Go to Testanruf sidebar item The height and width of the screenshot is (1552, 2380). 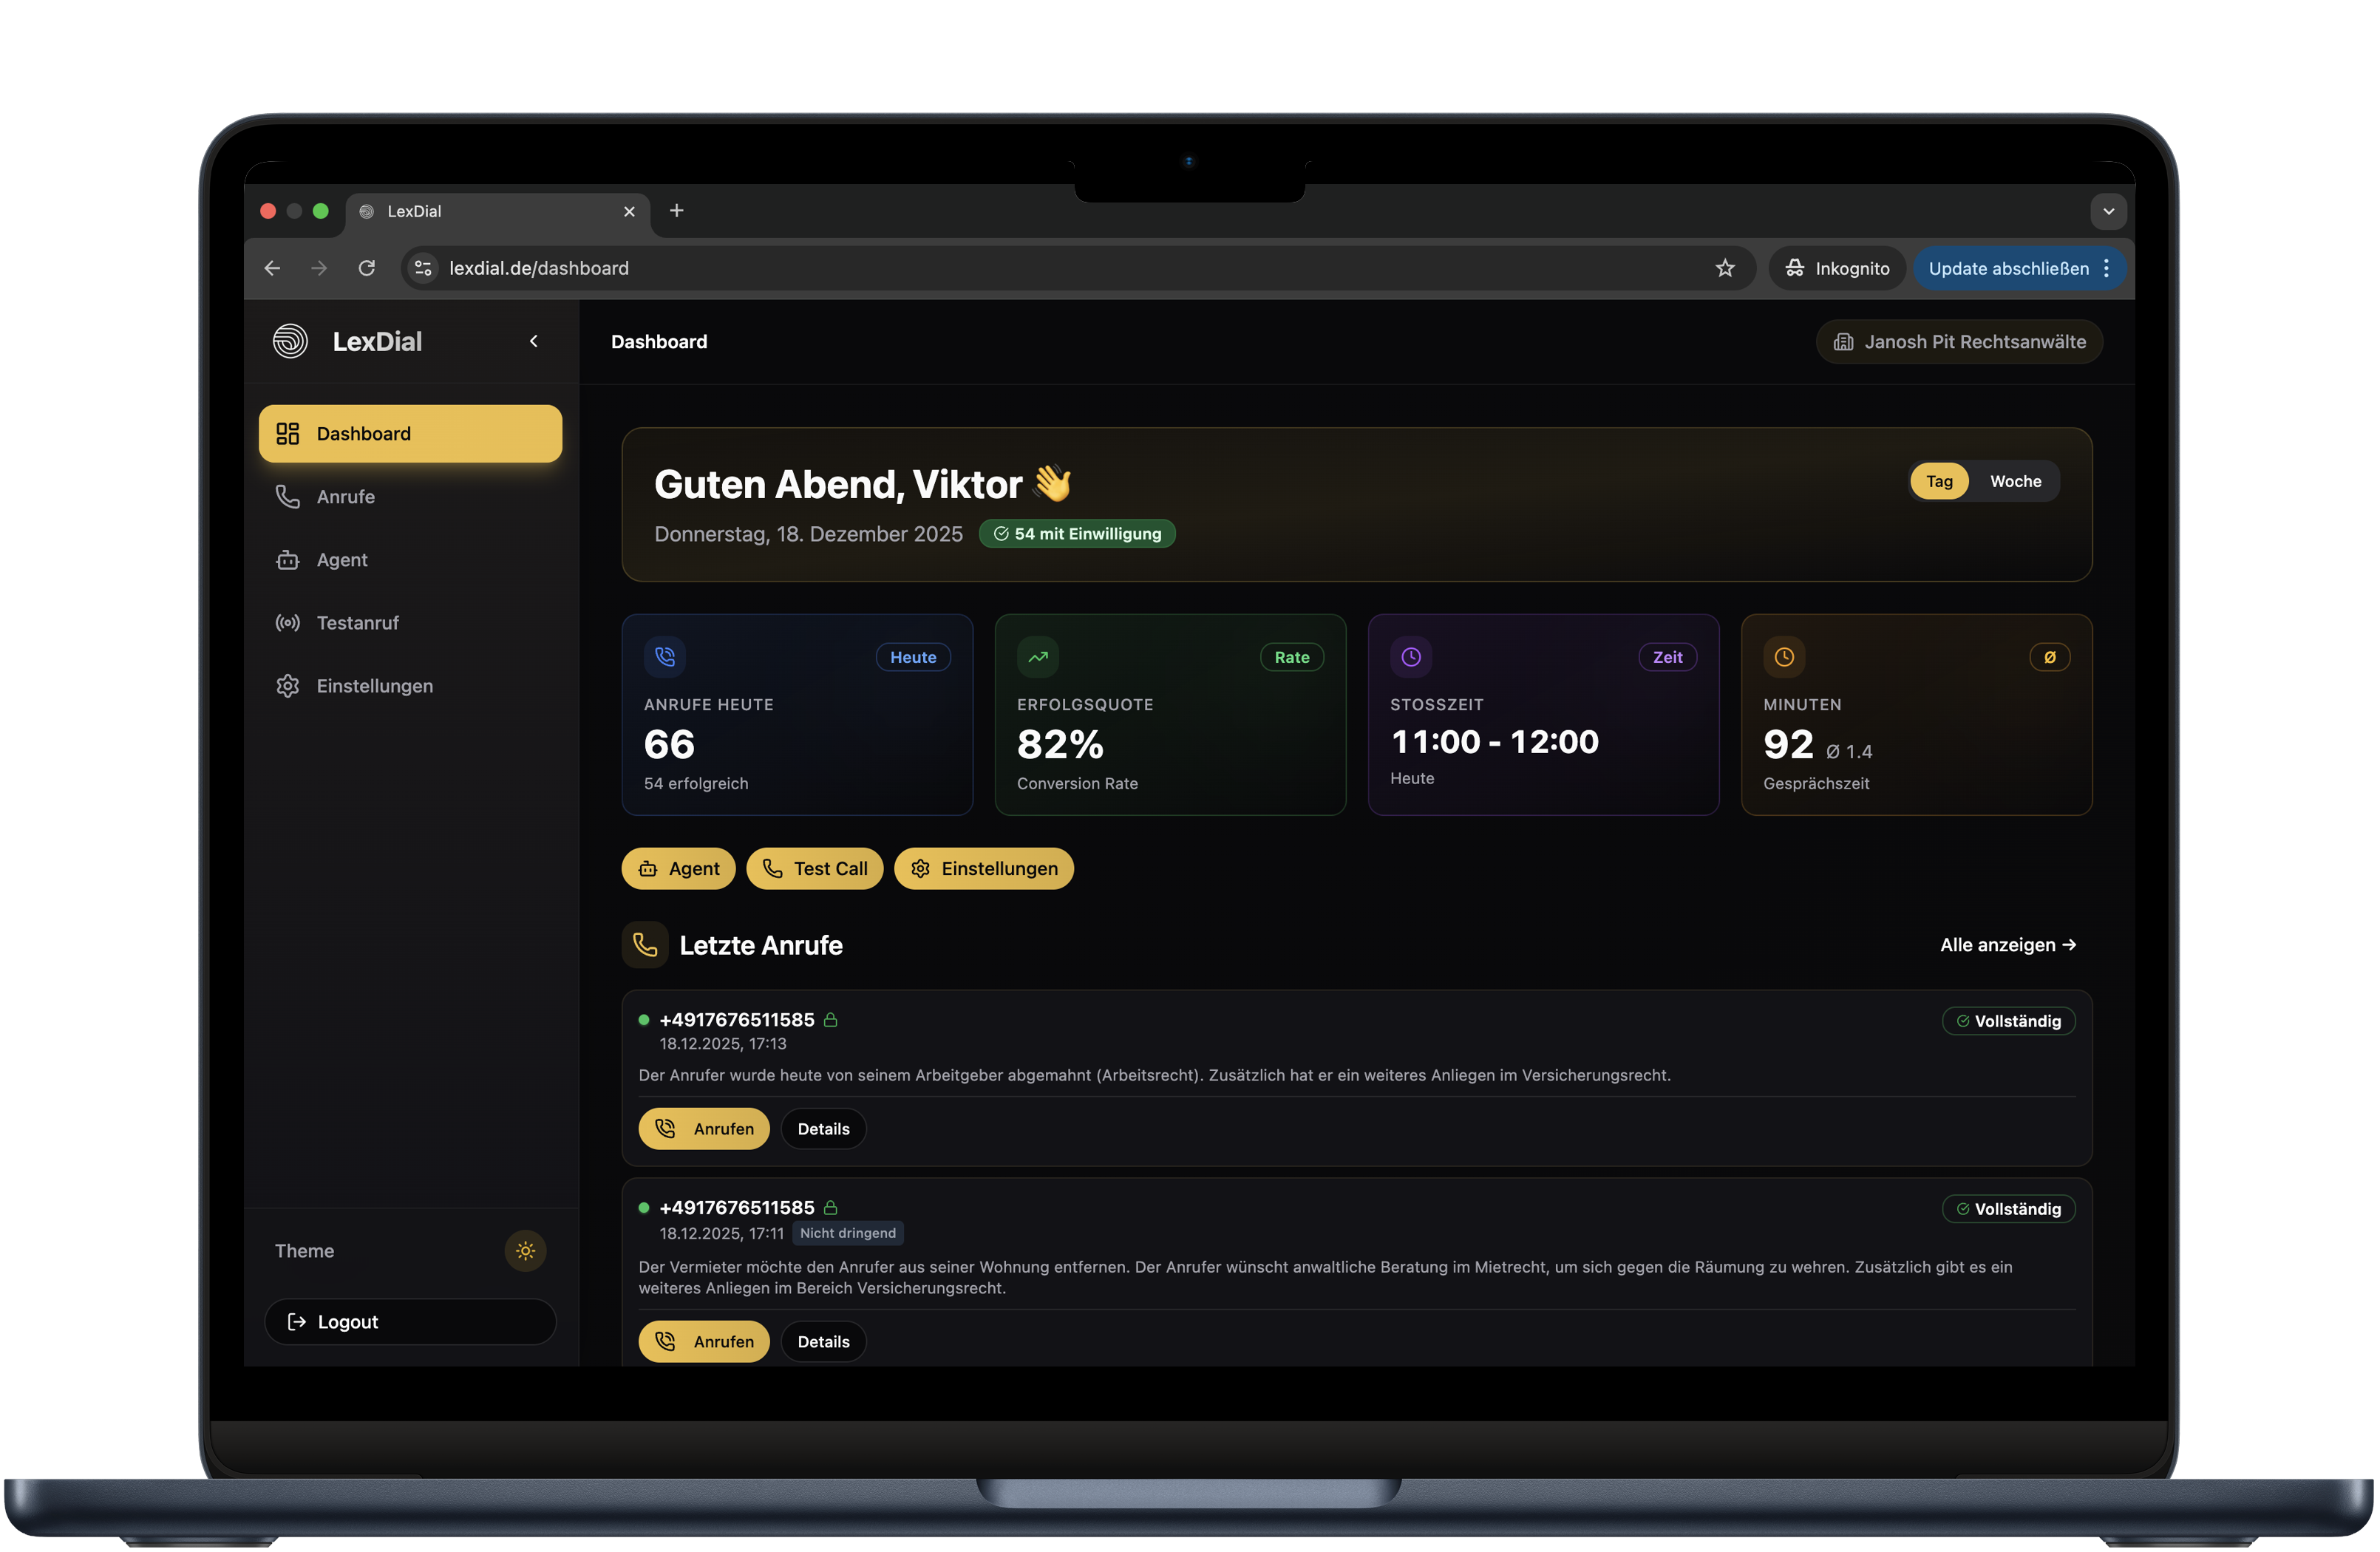point(357,623)
